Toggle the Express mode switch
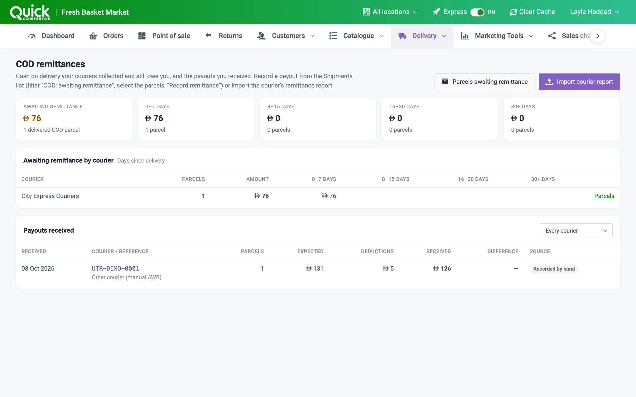This screenshot has width=636, height=397. (477, 12)
